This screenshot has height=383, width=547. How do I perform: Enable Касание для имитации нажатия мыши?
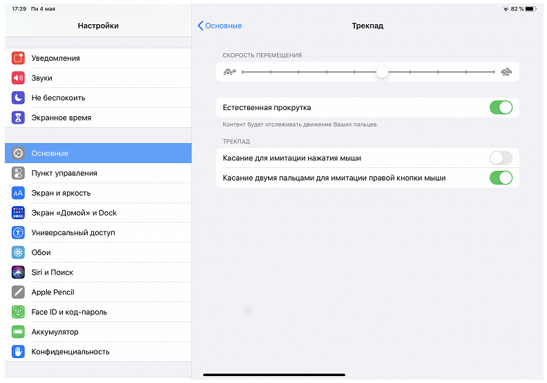coord(501,158)
